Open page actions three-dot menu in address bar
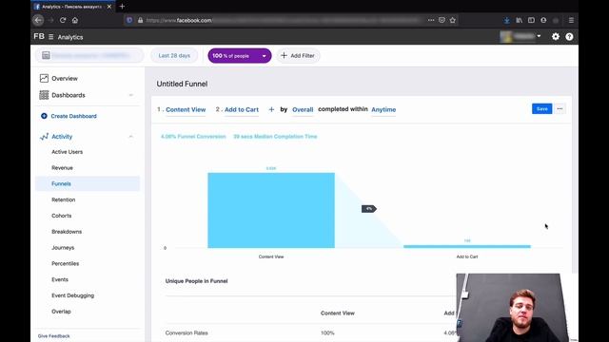 click(431, 20)
